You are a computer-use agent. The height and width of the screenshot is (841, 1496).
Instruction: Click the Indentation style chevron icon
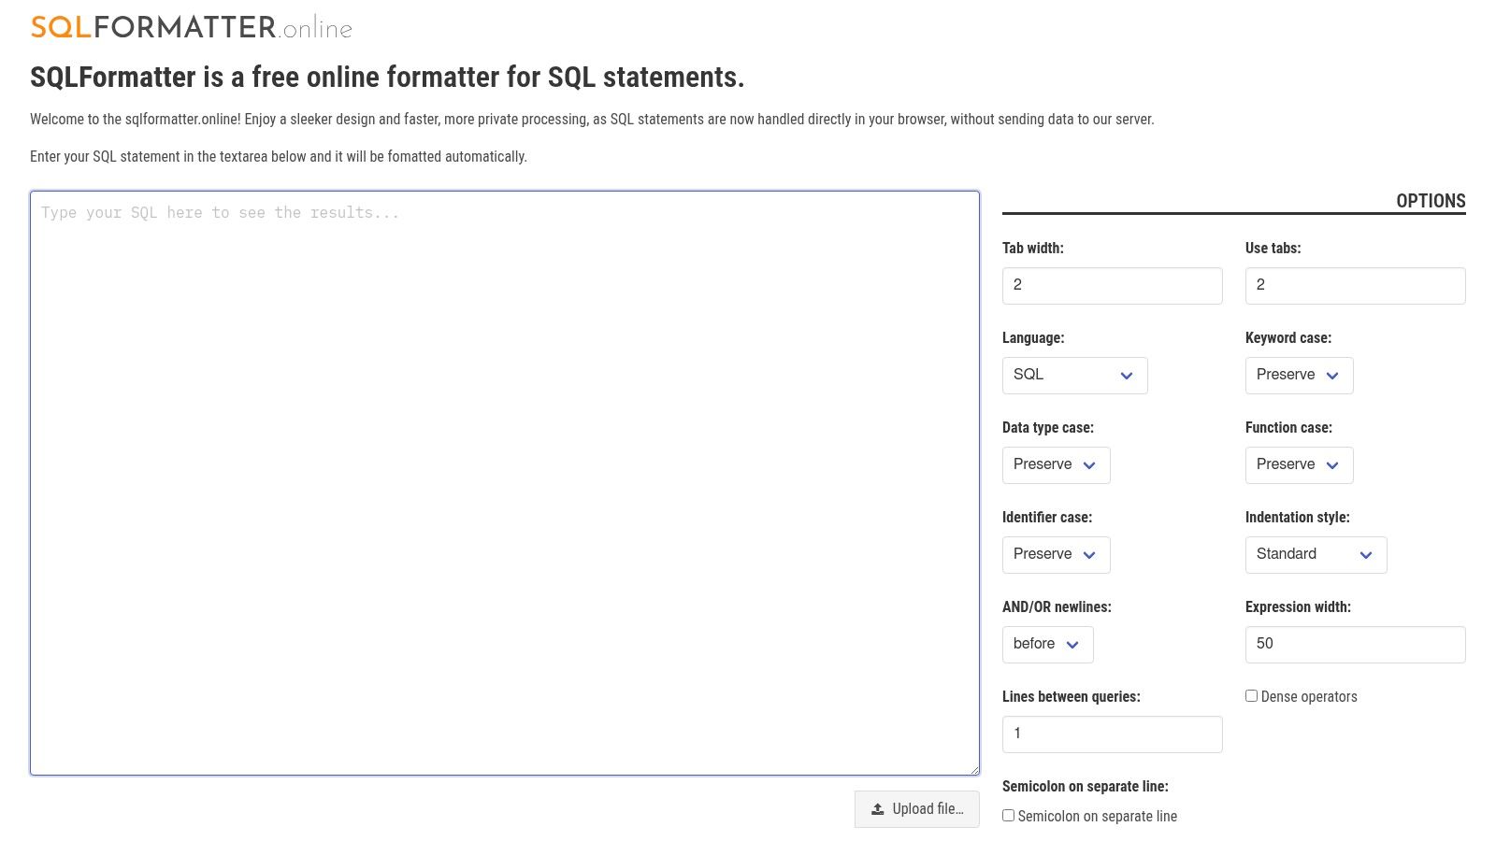(x=1369, y=555)
